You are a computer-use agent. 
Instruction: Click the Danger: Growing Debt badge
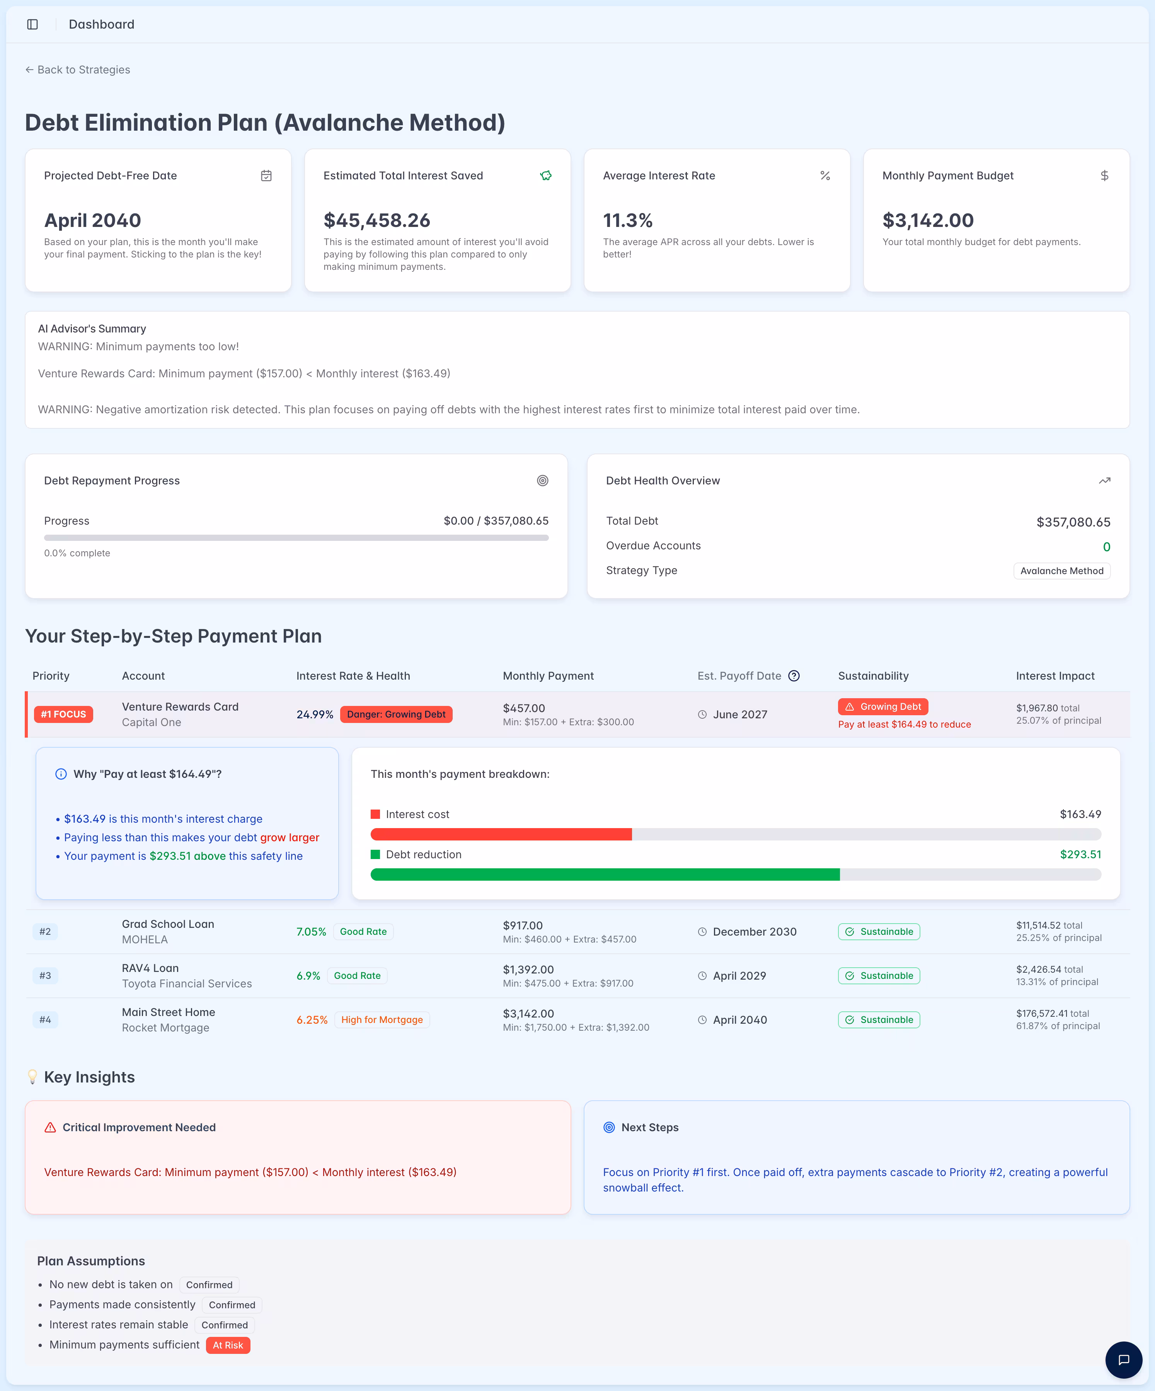click(x=396, y=714)
